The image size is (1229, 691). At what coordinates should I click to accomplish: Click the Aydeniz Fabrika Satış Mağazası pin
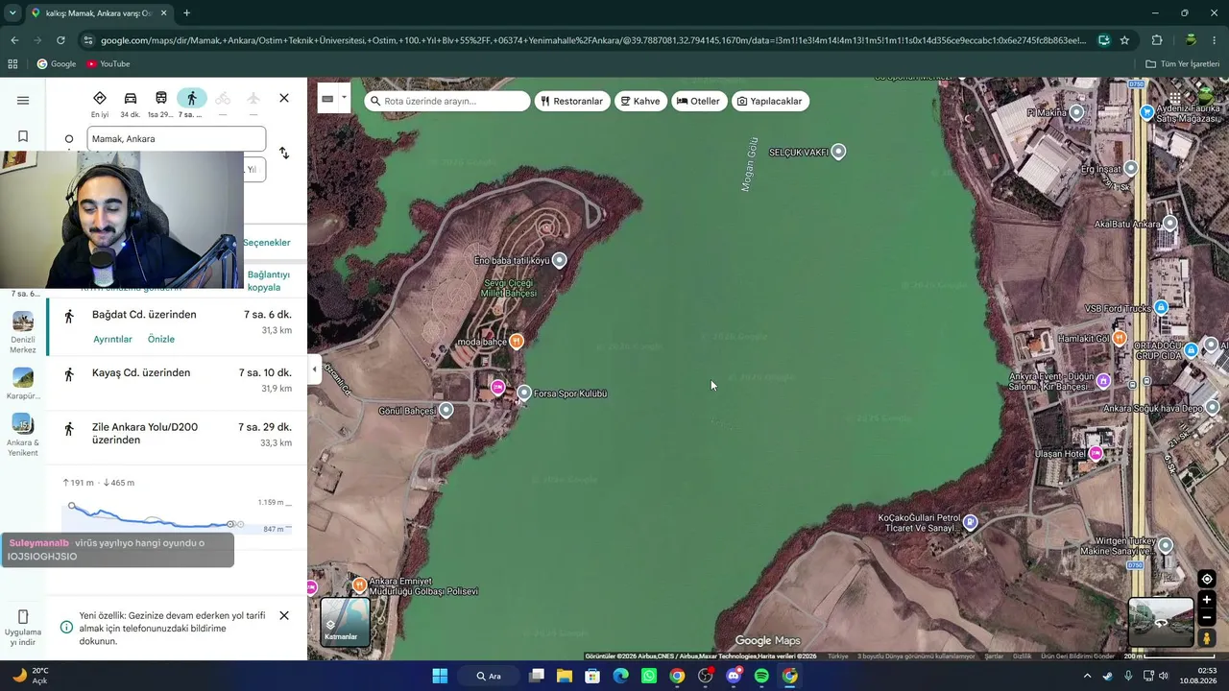pyautogui.click(x=1147, y=112)
